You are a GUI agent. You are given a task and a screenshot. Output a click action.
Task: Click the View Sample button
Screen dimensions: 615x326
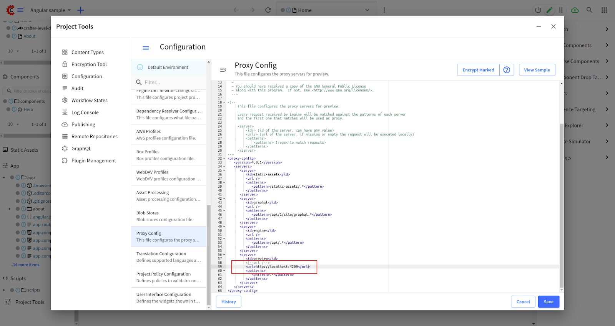point(537,70)
